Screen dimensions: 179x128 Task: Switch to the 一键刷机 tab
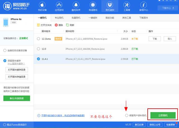pyautogui.click(x=42, y=18)
